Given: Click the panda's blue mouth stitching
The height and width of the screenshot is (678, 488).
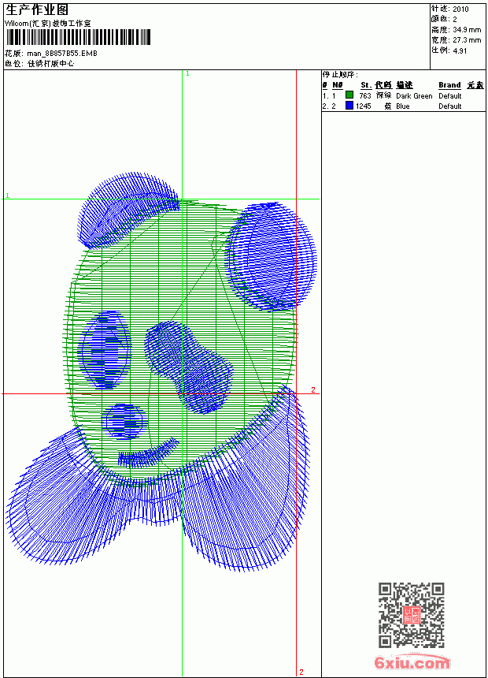Looking at the screenshot, I should pyautogui.click(x=149, y=453).
